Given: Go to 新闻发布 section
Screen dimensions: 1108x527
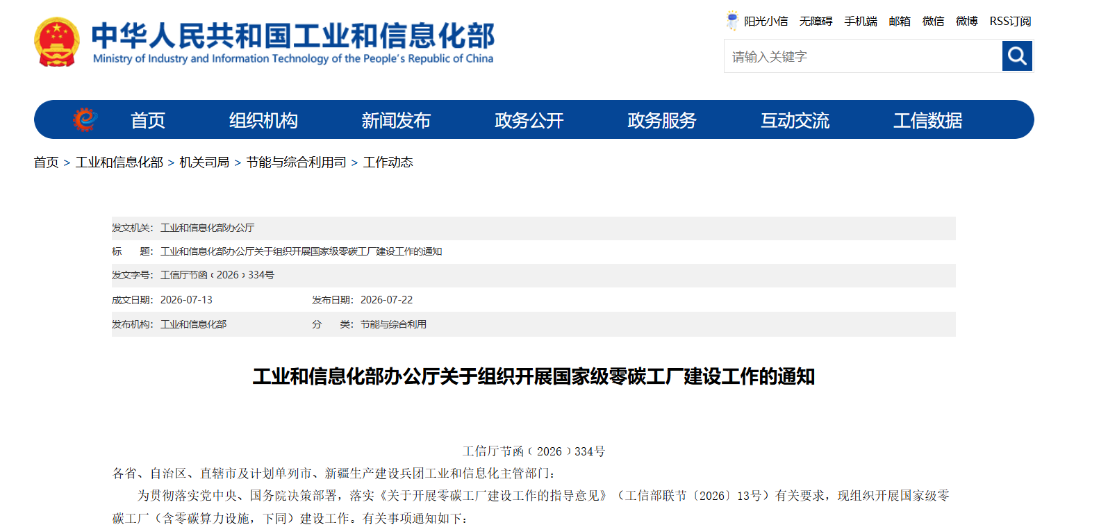Looking at the screenshot, I should pos(396,120).
